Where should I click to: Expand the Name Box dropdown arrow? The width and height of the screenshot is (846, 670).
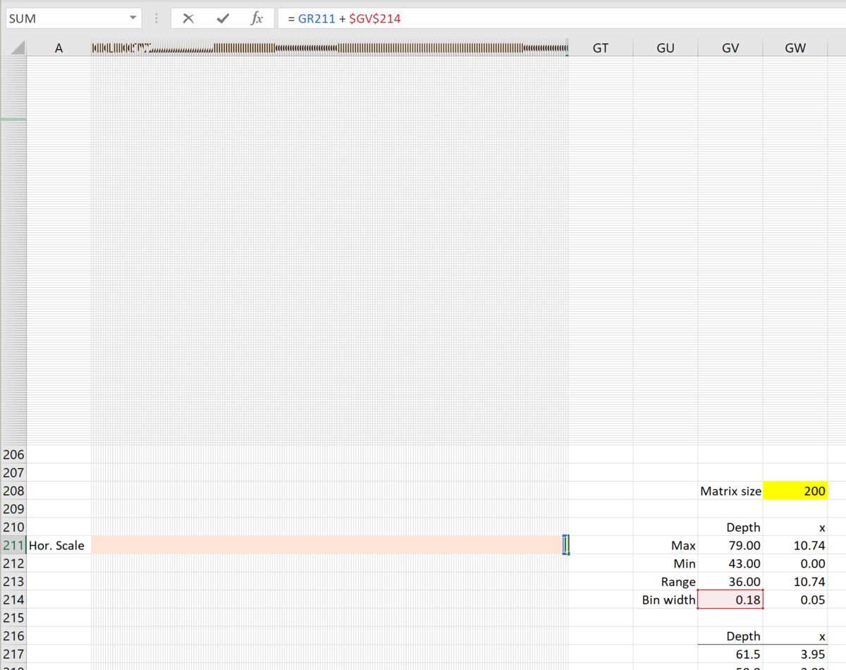coord(133,19)
